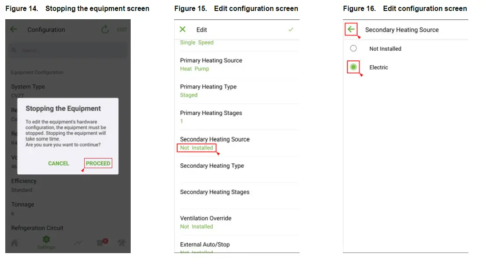Click the search field on Configuration screen

pos(68,50)
